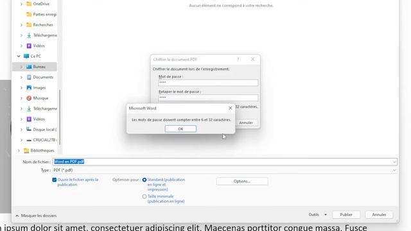Click OK in the Microsoft Word message
Viewport: 411px width, 231px height.
pos(180,129)
